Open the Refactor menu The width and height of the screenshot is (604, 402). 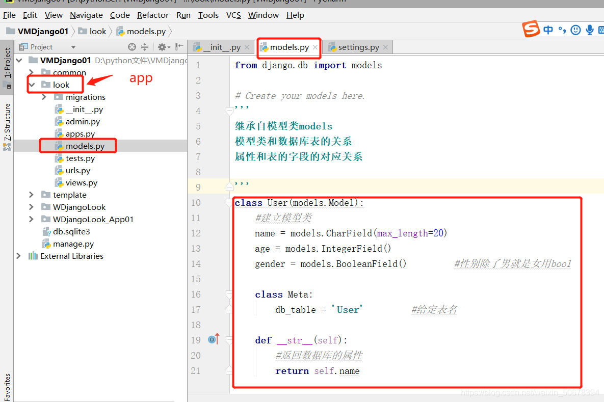(152, 15)
